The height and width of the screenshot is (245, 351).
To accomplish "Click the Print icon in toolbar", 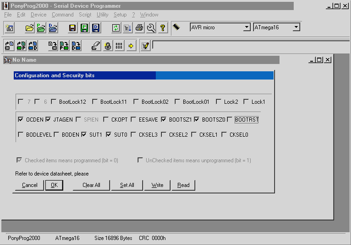I will (x=139, y=28).
